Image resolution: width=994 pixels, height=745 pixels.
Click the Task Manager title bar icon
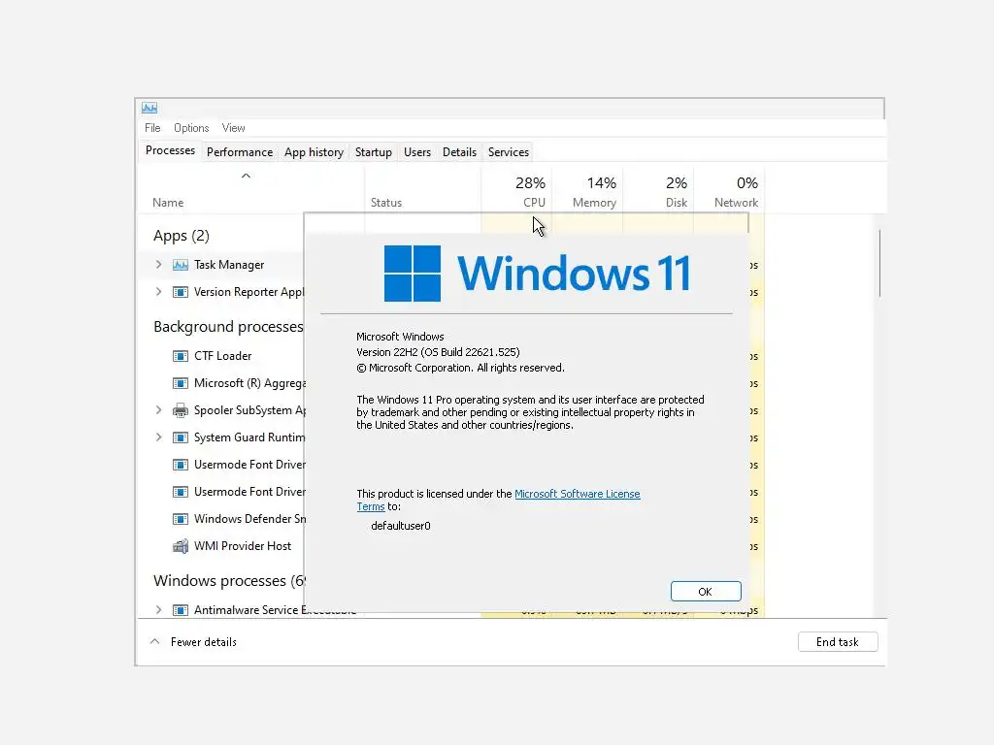point(149,108)
